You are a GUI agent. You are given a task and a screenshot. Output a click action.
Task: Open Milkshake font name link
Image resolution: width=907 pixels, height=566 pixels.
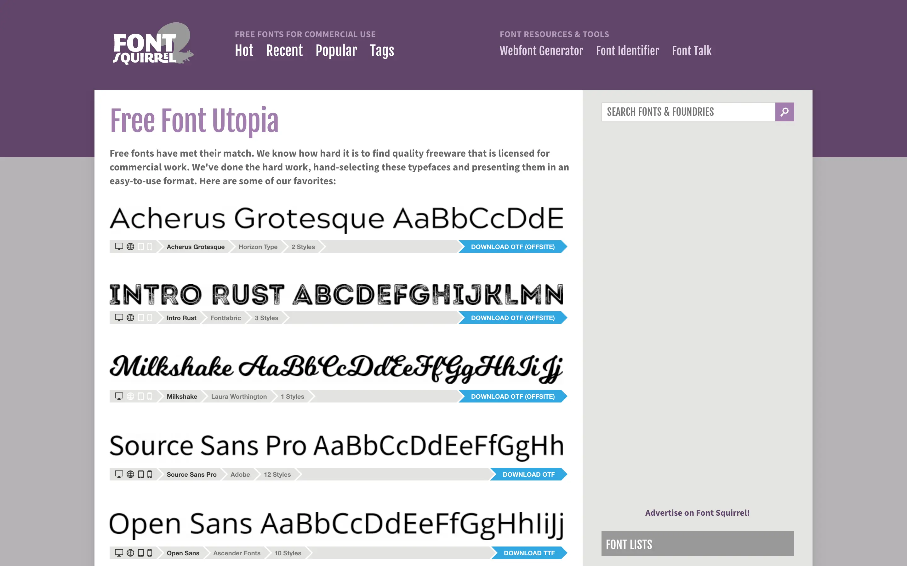point(182,397)
